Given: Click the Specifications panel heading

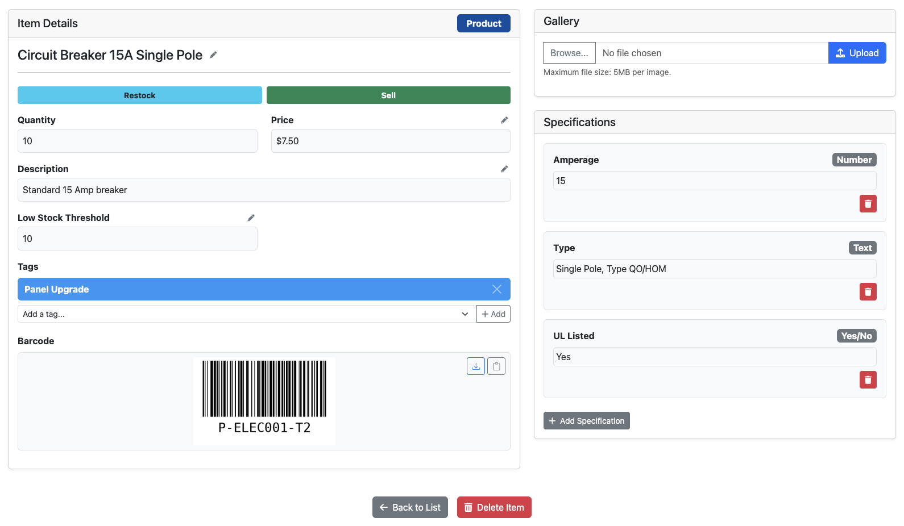Looking at the screenshot, I should click(x=579, y=122).
